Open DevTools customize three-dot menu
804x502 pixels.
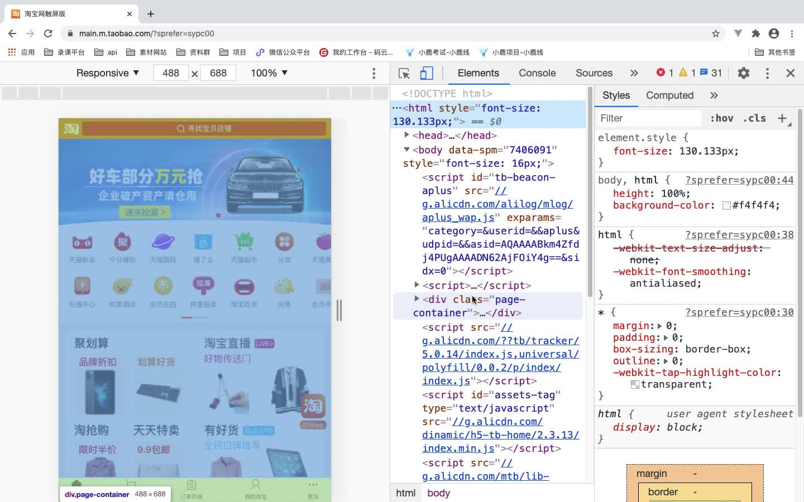[767, 73]
